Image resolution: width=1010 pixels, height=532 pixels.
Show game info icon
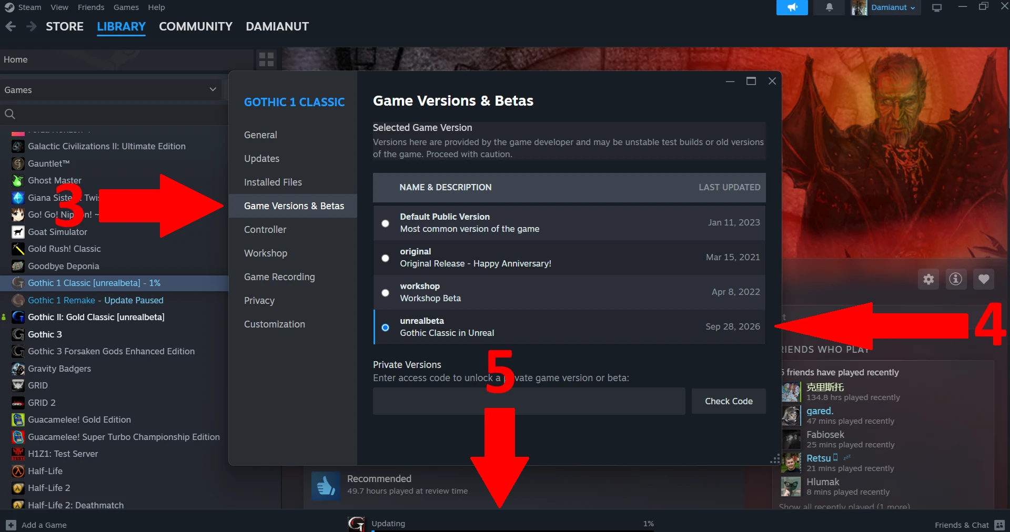(956, 279)
